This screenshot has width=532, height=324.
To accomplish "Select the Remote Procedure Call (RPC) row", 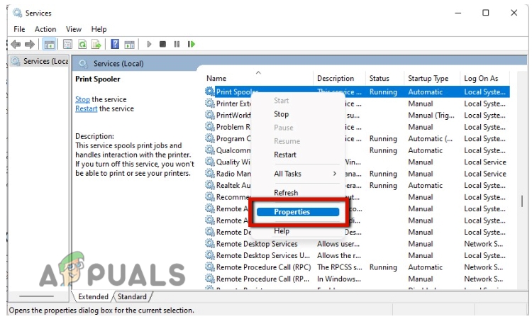I will coord(357,267).
